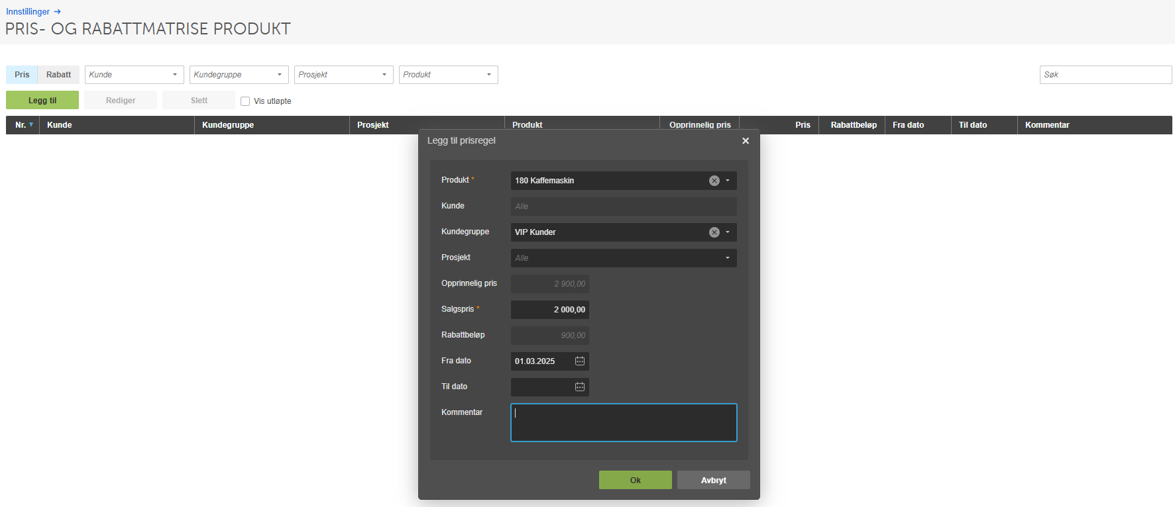
Task: Click the Innstillinger breadcrumb arrow
Action: tap(58, 12)
